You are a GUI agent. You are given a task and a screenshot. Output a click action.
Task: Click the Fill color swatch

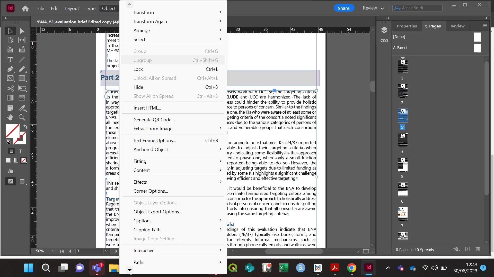12,131
